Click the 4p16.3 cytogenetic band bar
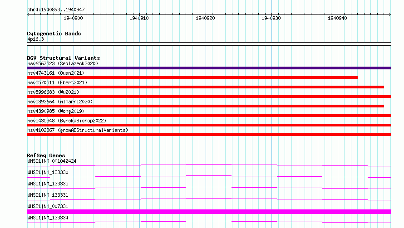Image resolution: width=404 pixels, height=228 pixels. click(x=209, y=44)
